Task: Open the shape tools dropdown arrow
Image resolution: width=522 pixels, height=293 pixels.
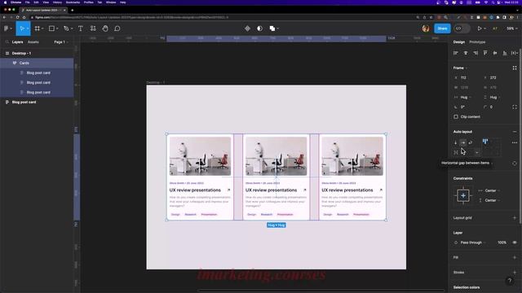Action: [57, 28]
